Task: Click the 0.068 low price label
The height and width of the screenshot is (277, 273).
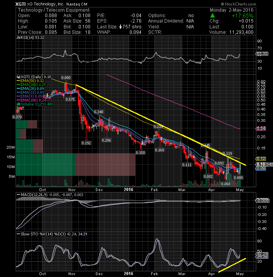Action: click(226, 184)
